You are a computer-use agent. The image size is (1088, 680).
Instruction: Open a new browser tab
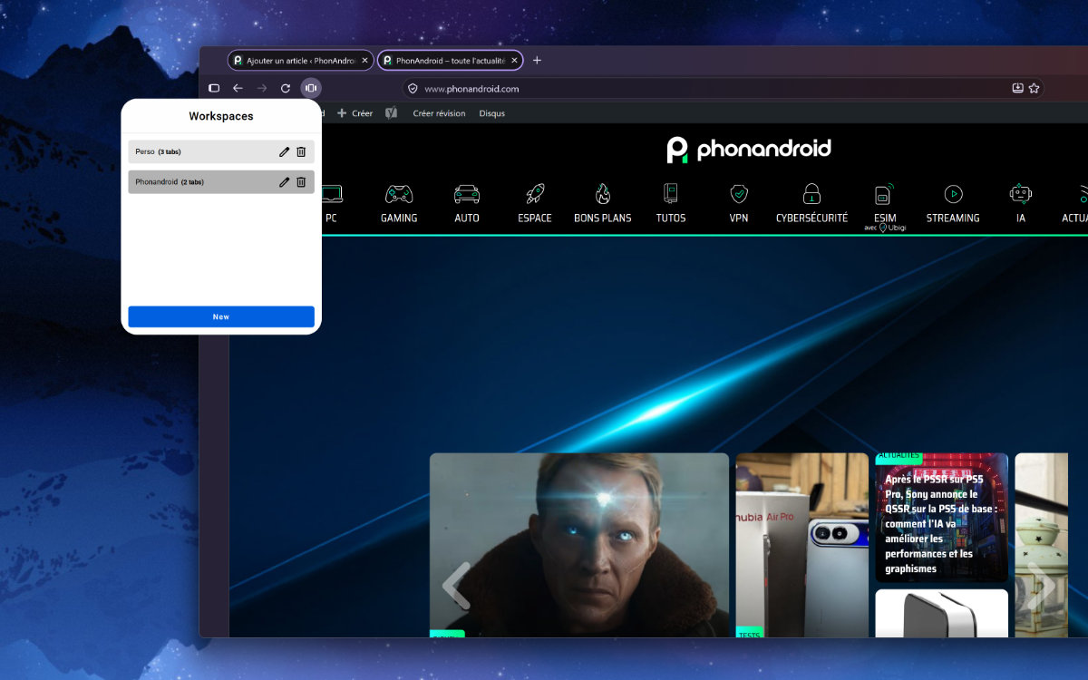click(x=537, y=60)
